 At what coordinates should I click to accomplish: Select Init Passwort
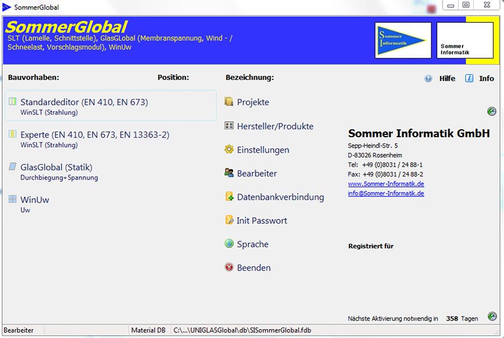click(262, 220)
